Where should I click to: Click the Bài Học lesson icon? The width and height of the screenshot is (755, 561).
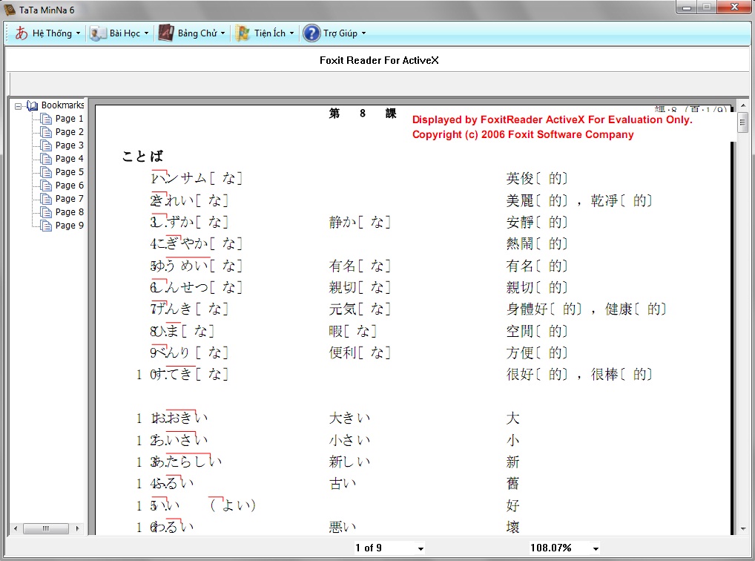click(98, 33)
